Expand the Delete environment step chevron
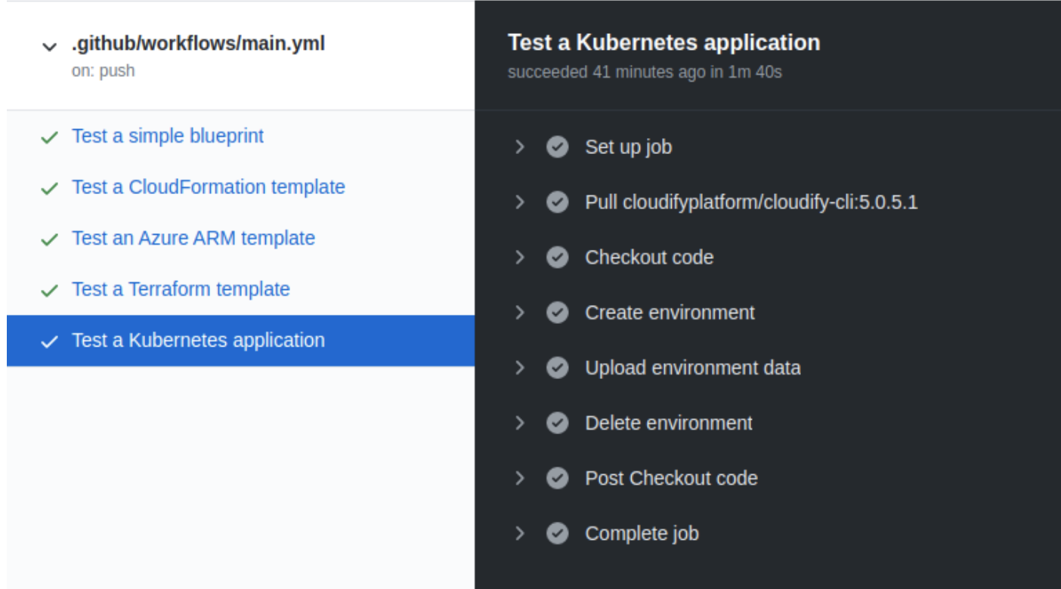The height and width of the screenshot is (589, 1061). [519, 422]
